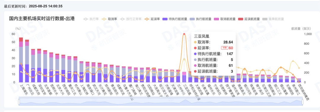Click the 泉州晋江 cancel-rate point

[293, 61]
